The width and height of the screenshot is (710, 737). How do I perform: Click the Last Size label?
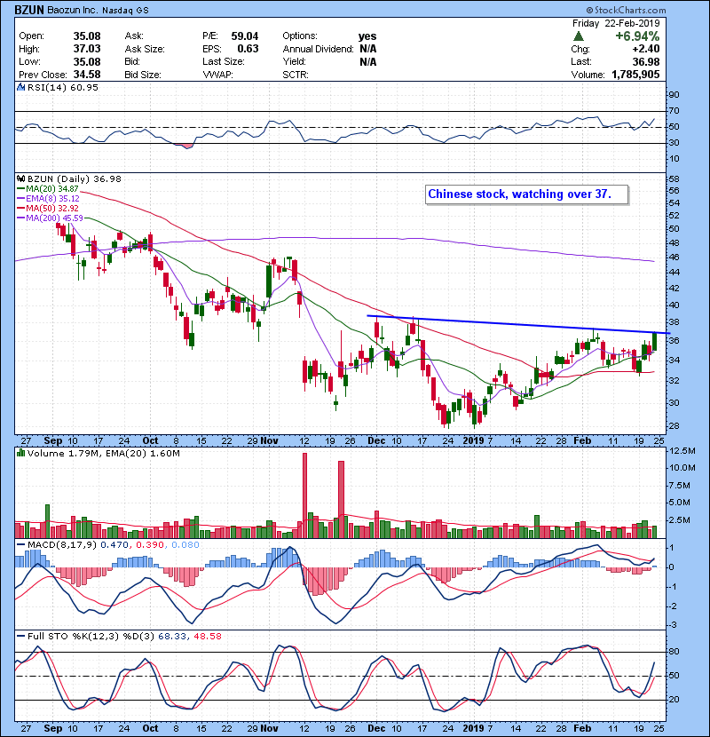point(223,61)
